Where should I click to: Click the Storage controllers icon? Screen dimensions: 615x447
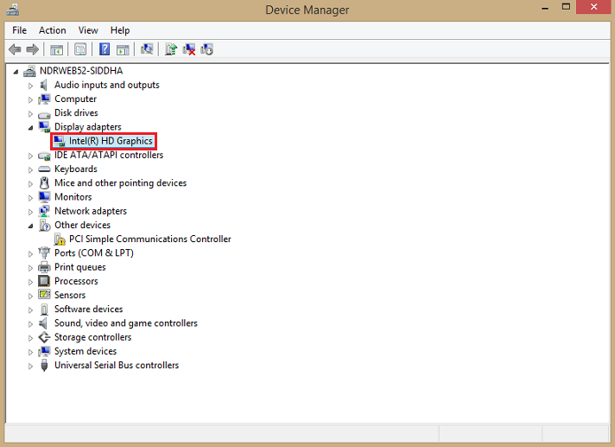pos(44,337)
